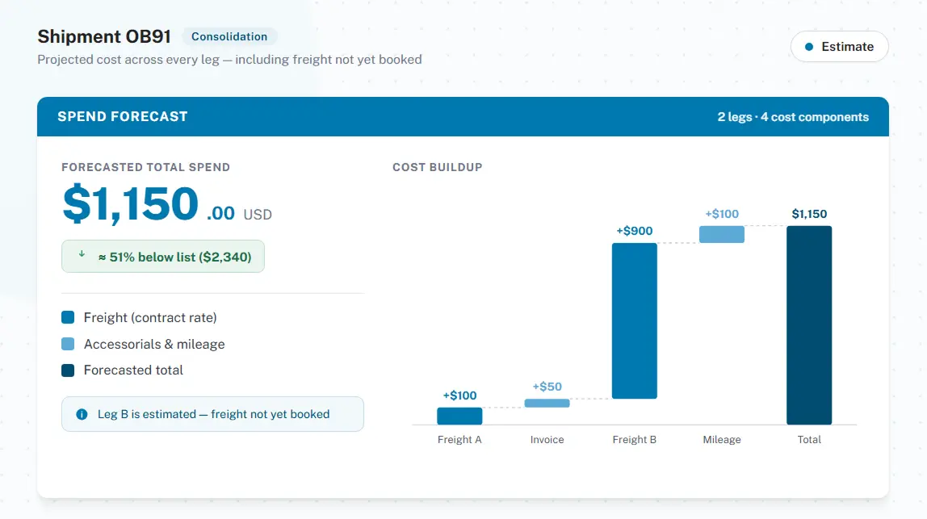
Task: Click the Forecasted total legend swatch
Action: click(x=68, y=370)
